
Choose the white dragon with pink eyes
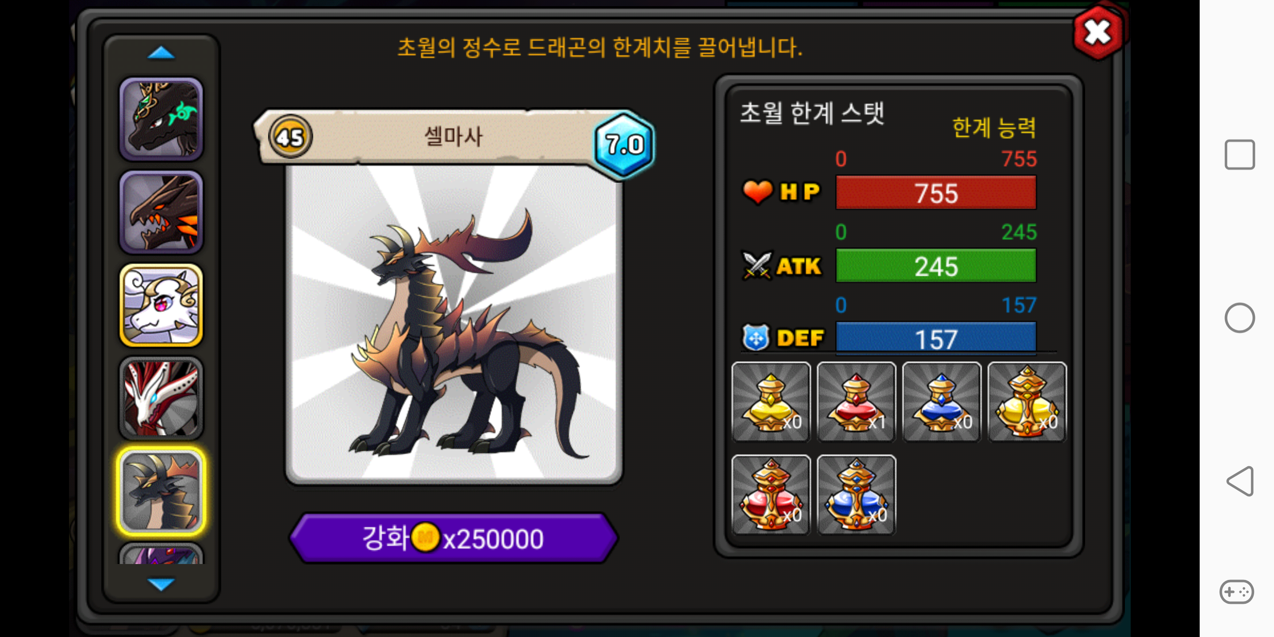pos(161,305)
